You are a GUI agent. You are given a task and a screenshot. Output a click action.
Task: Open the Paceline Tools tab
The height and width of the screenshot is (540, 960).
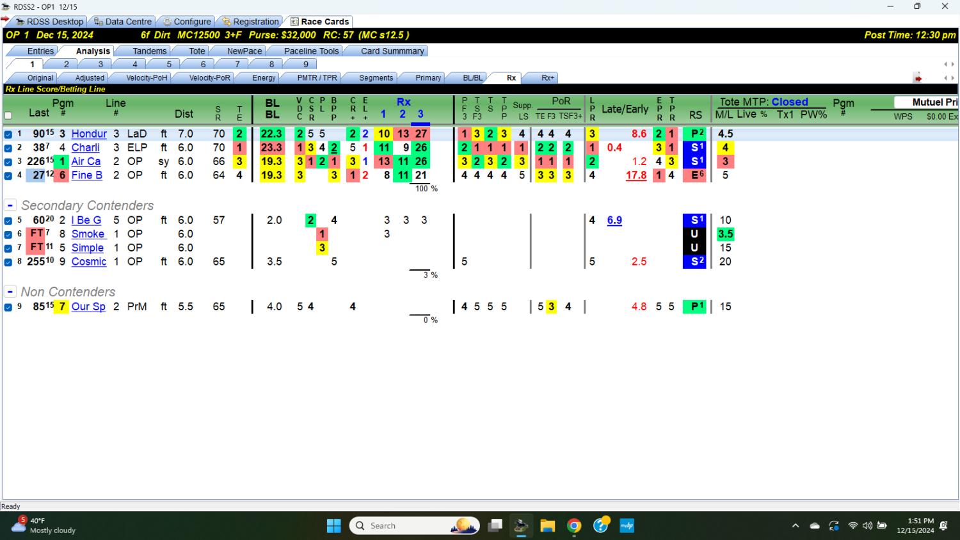[x=311, y=51]
